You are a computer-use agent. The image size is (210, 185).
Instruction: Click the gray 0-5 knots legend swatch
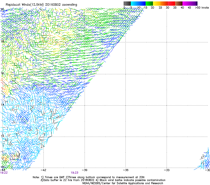pyautogui.click(x=127, y=3)
